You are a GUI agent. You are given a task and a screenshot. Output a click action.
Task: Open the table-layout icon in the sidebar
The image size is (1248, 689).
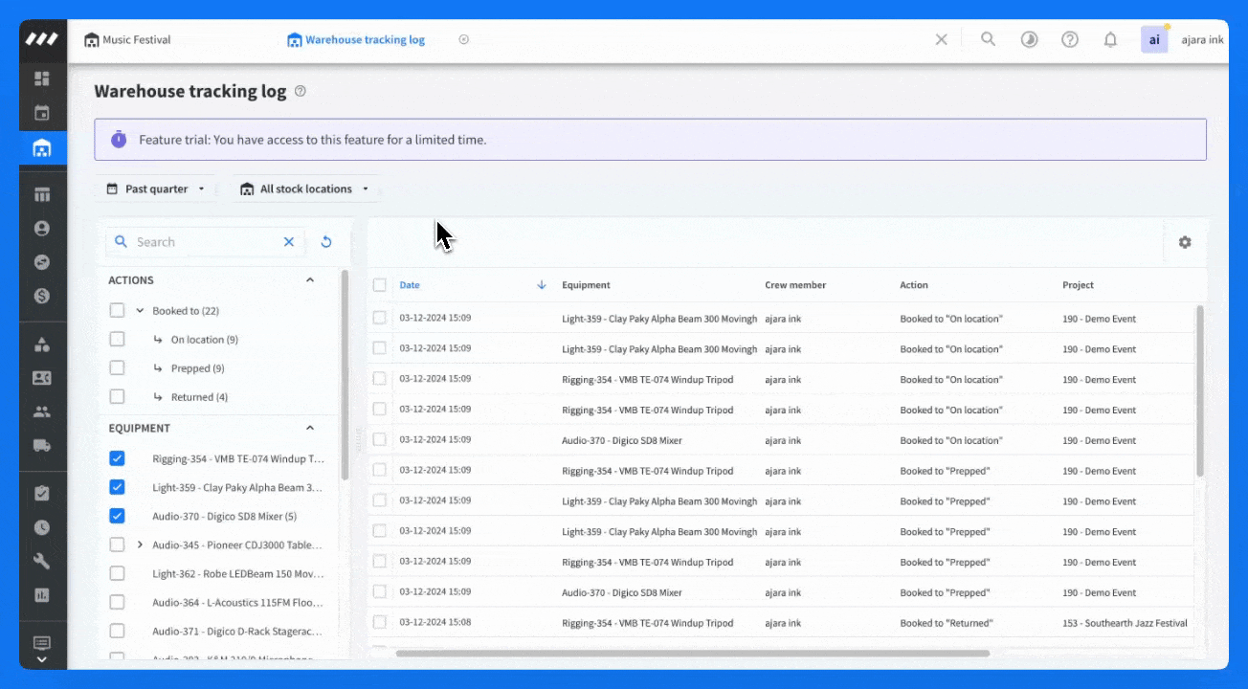click(42, 194)
